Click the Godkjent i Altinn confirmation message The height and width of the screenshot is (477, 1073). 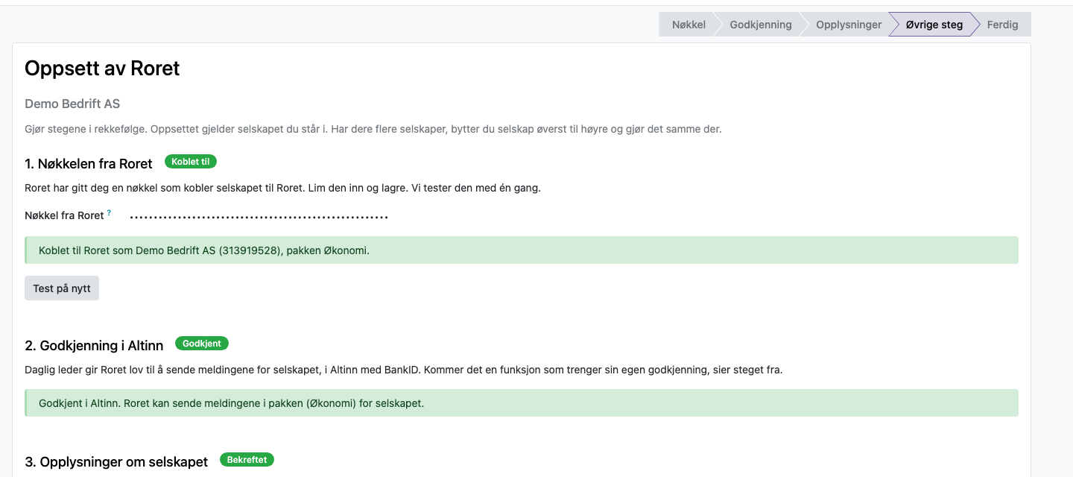coord(522,403)
